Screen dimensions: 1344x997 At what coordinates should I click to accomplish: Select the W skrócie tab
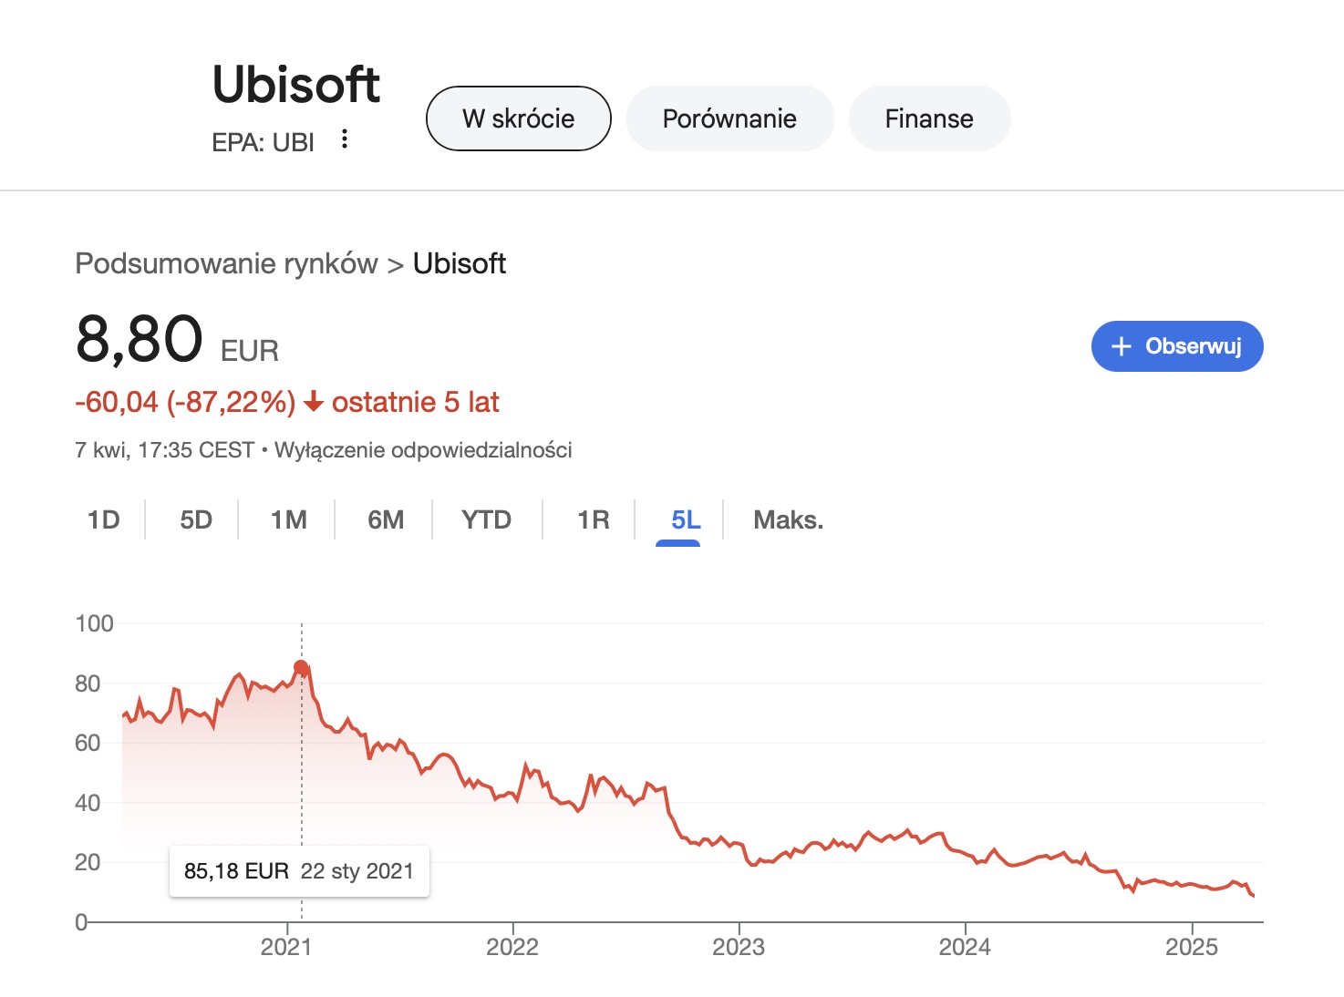(518, 118)
